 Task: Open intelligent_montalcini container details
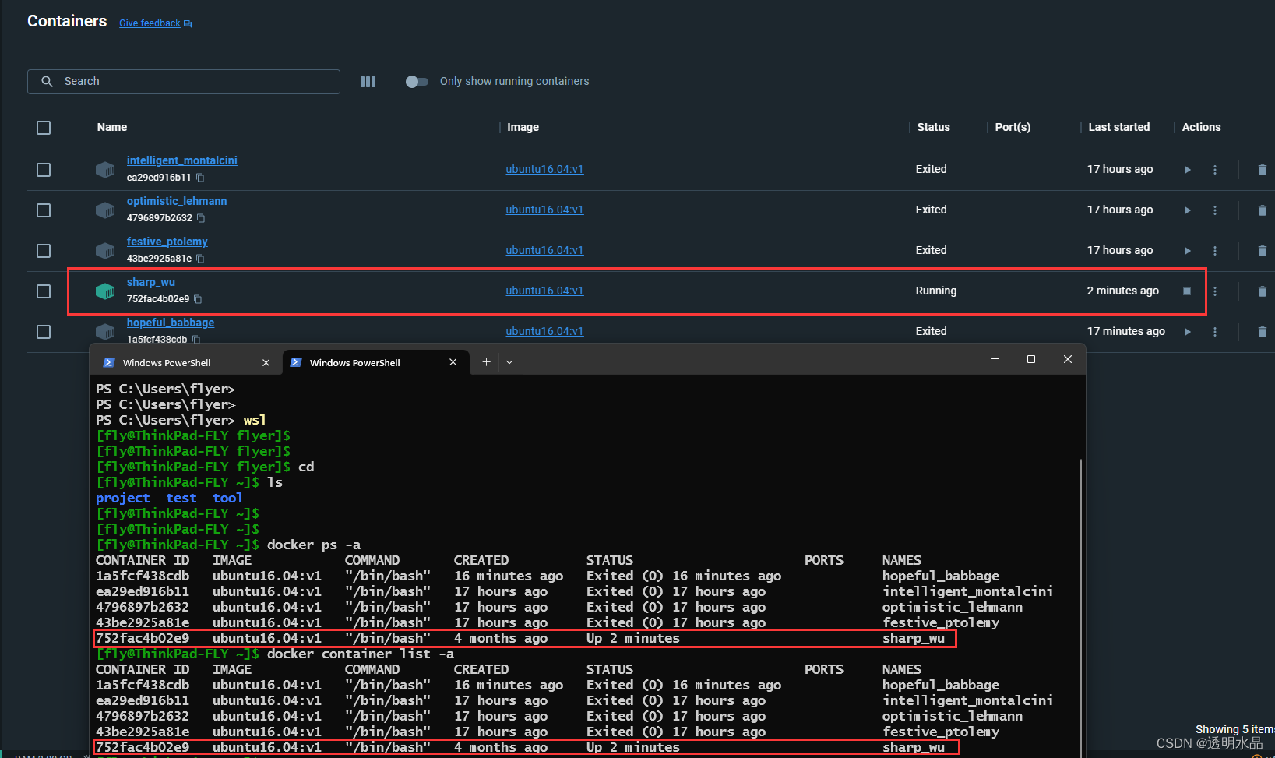tap(182, 160)
